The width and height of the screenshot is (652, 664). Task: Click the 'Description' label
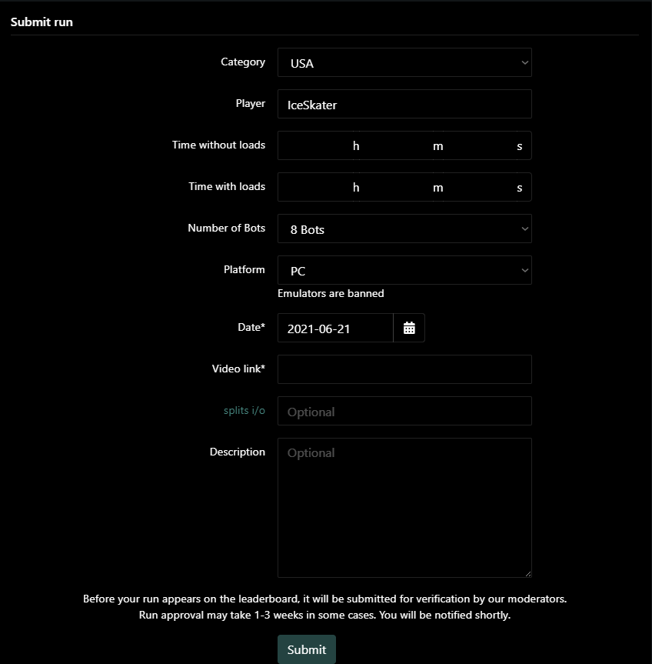point(238,452)
